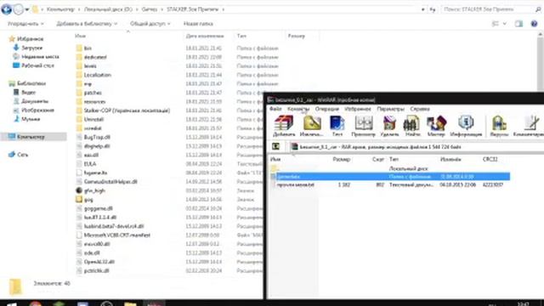Open address bar history dropdown arrow
Viewport: 544px width, 306px height.
423,9
